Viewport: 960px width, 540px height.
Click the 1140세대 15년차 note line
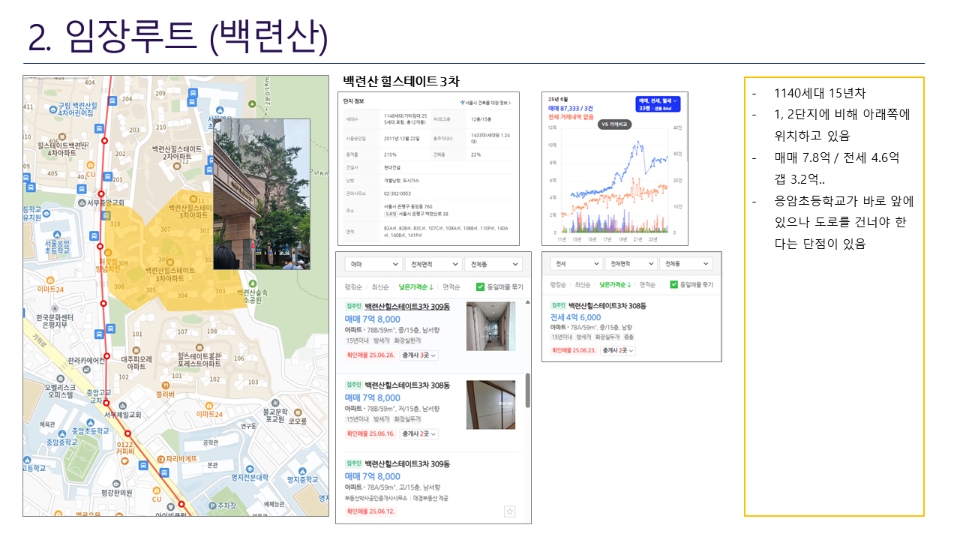point(820,94)
